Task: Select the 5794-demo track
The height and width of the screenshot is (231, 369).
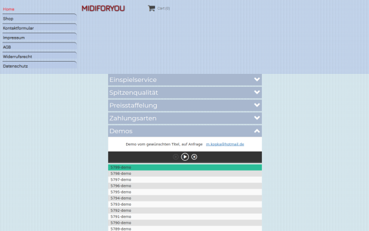Action: (185, 198)
